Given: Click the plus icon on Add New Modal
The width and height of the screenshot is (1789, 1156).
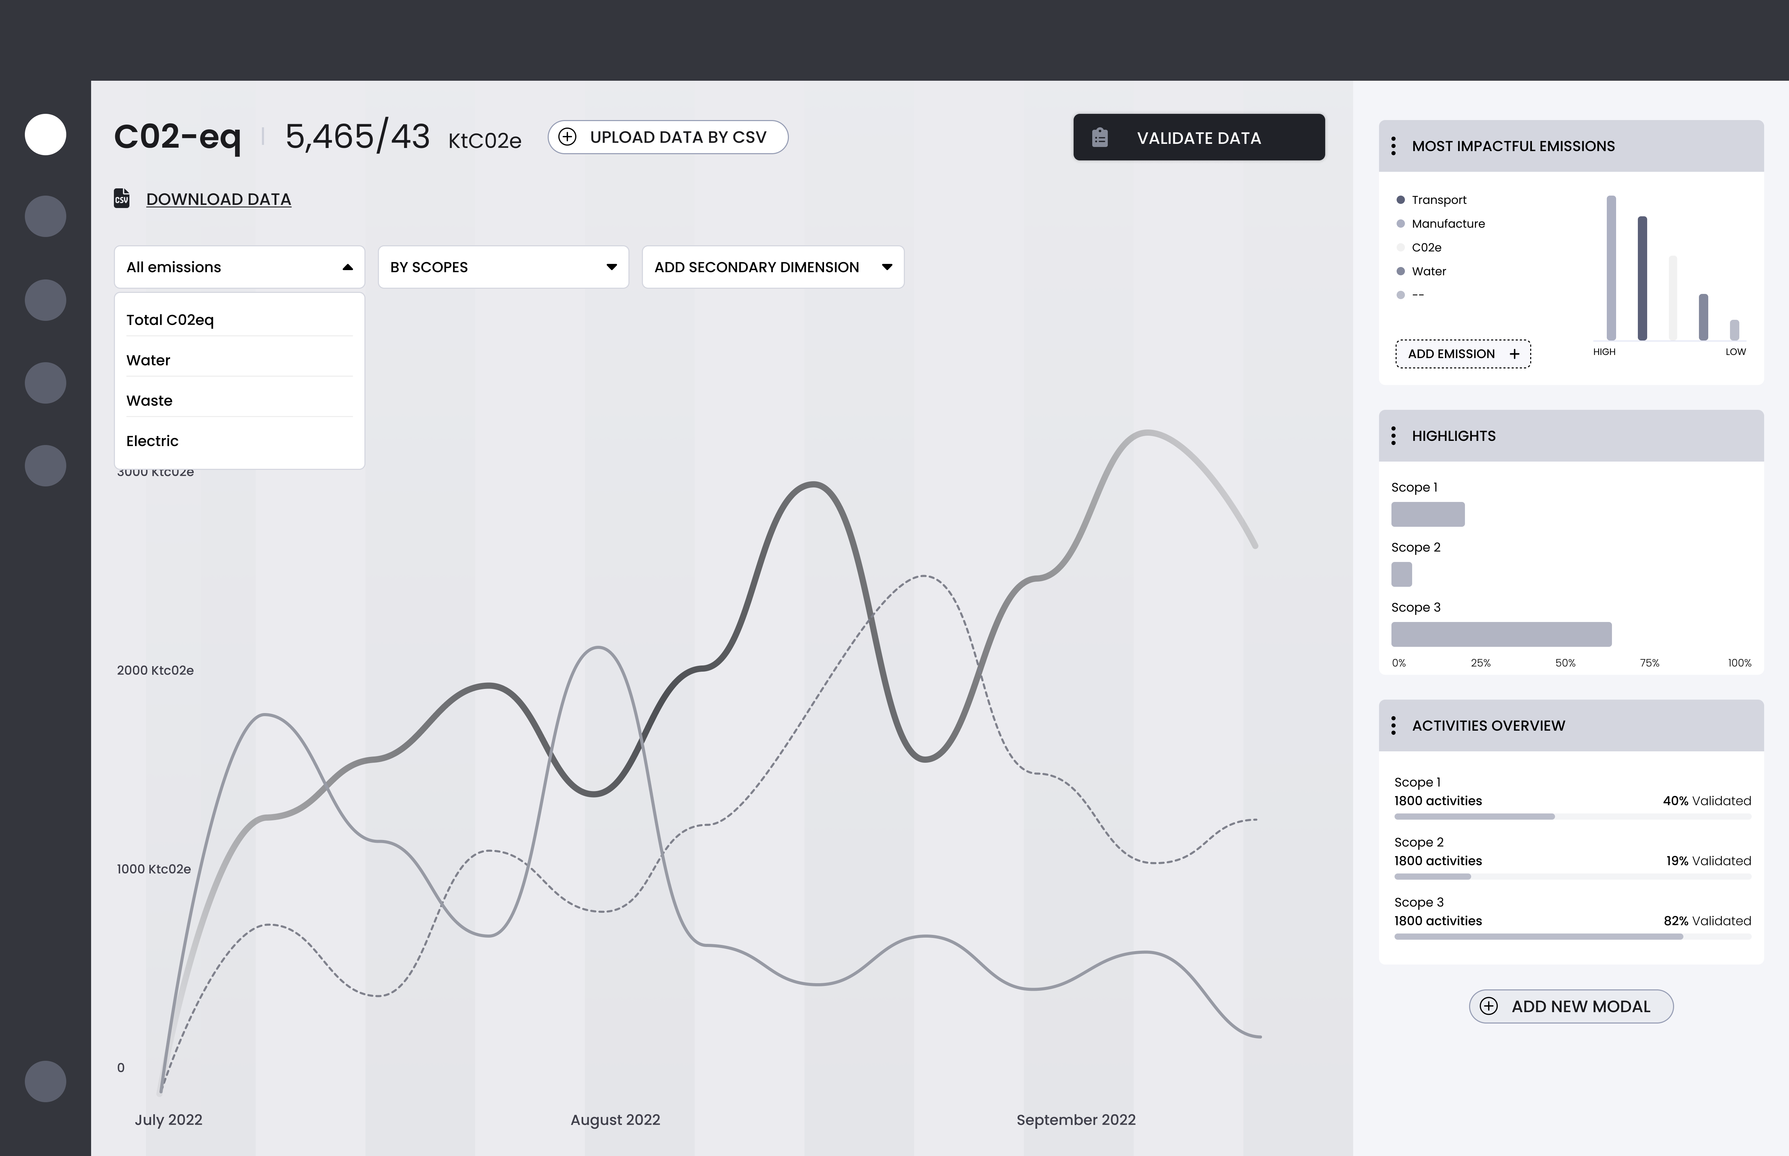Looking at the screenshot, I should click(1489, 1006).
